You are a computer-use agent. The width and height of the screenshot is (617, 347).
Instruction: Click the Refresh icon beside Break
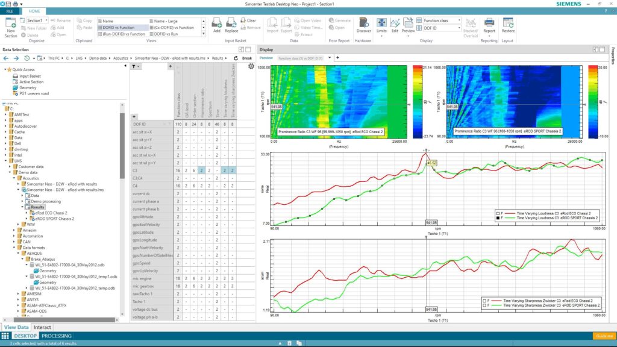coord(236,58)
